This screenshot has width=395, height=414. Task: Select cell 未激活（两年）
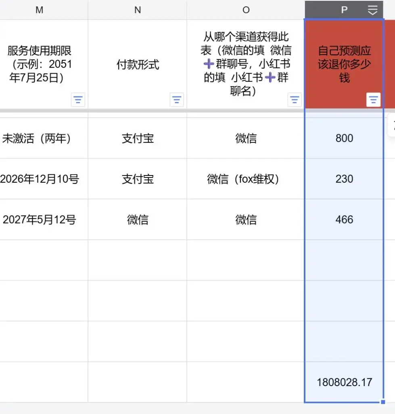(x=44, y=138)
